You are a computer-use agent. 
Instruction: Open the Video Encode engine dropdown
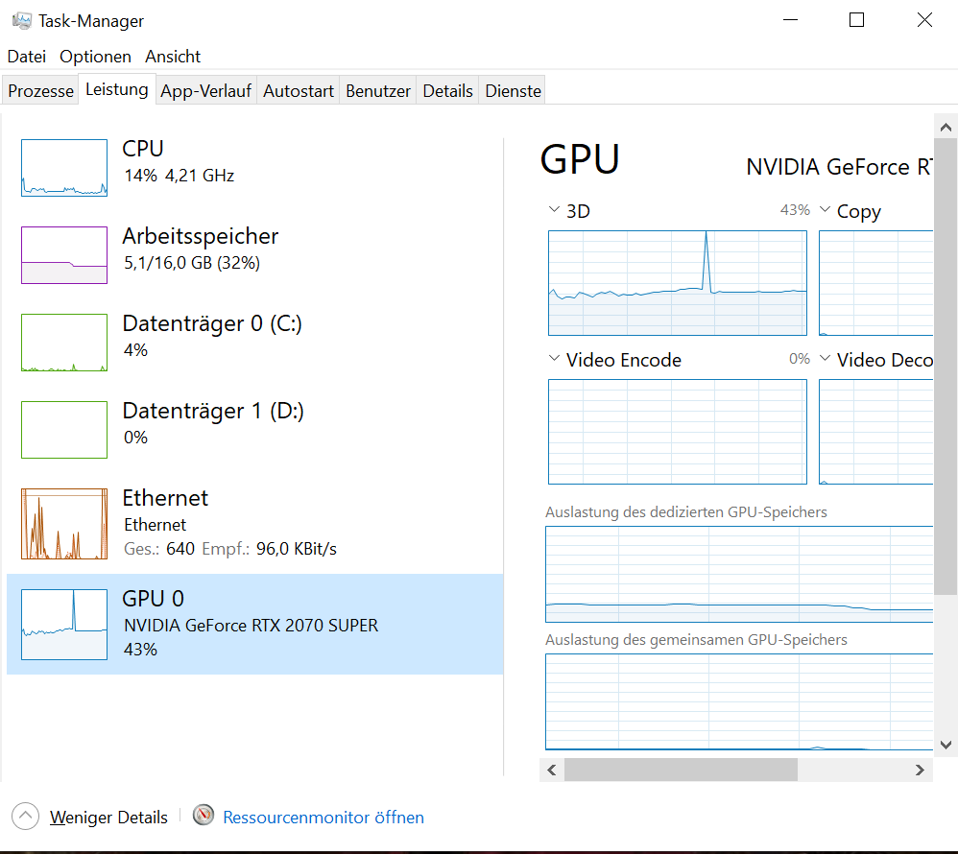coord(554,359)
